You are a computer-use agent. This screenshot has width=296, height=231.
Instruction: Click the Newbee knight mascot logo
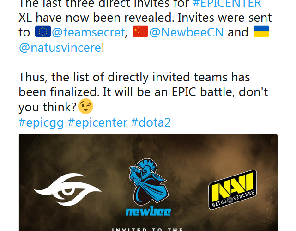(x=148, y=182)
